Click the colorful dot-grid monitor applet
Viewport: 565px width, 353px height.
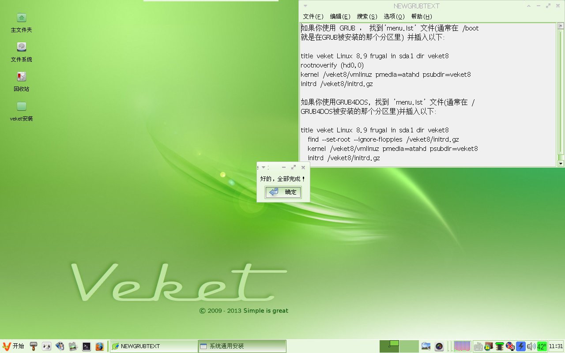(x=462, y=346)
